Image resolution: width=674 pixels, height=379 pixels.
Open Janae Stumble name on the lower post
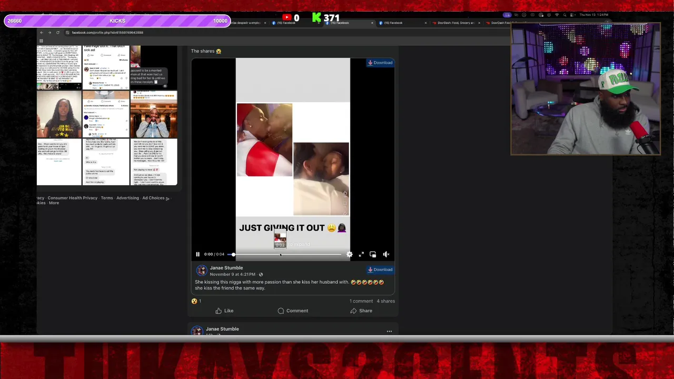[x=222, y=329]
